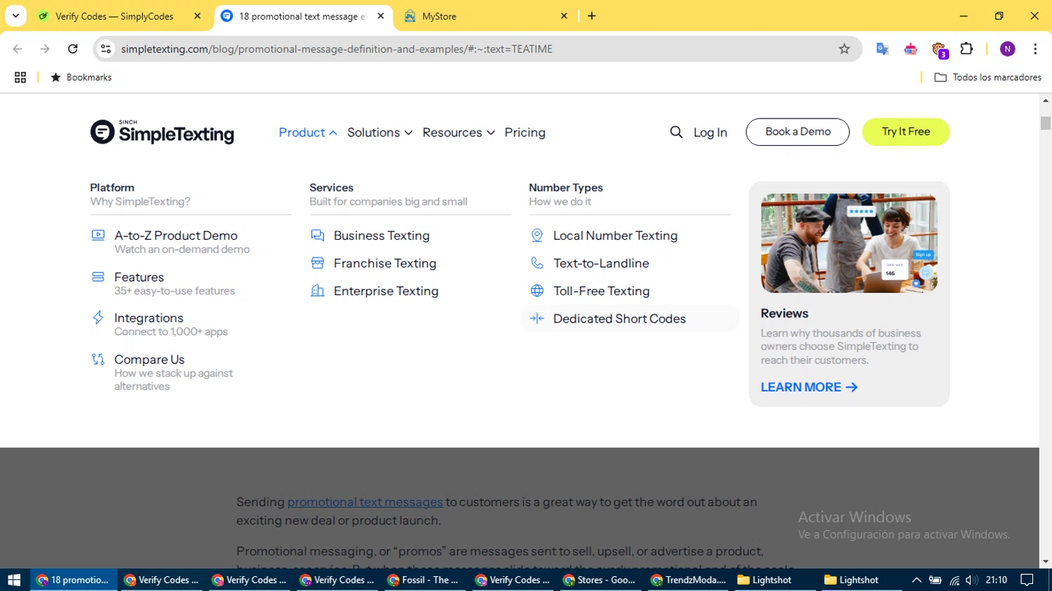This screenshot has width=1052, height=591.
Task: Open the Business Texting link
Action: coord(382,236)
